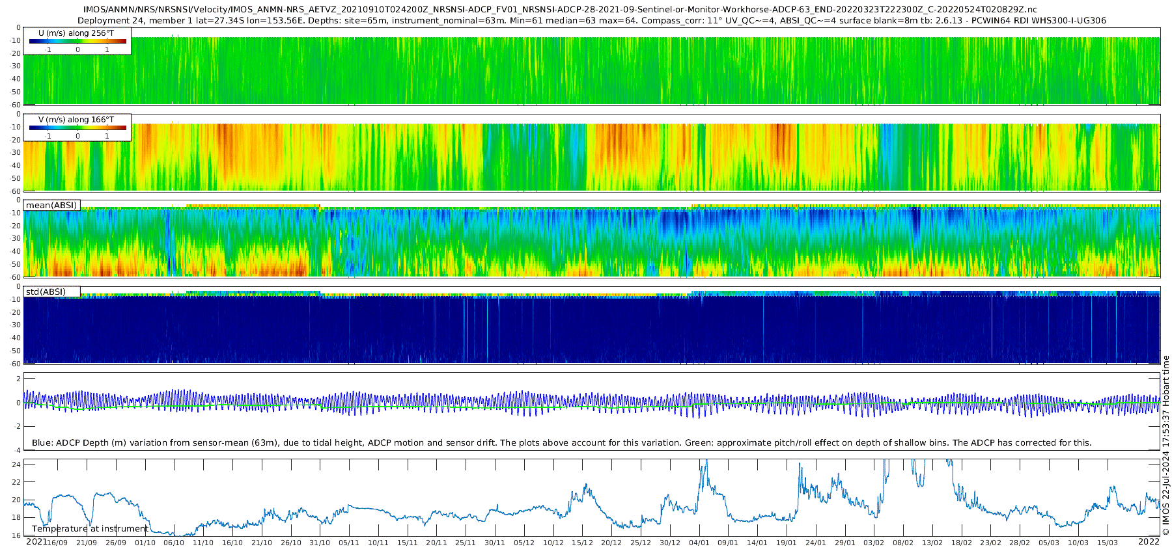Screen dimensions: 1172x553
Task: Click the '10/11' date tick label
Action: (x=378, y=543)
